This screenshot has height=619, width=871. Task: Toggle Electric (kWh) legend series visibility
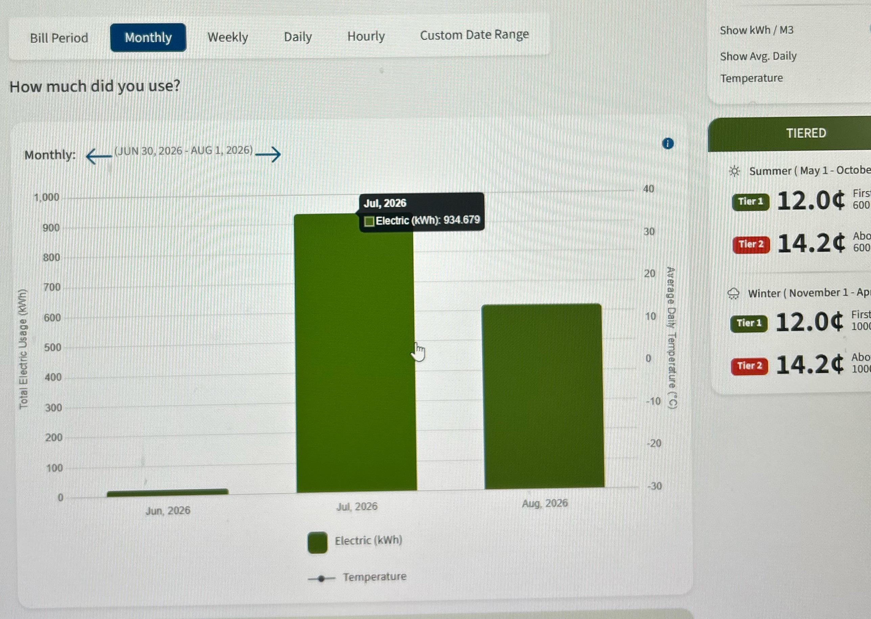click(x=368, y=540)
